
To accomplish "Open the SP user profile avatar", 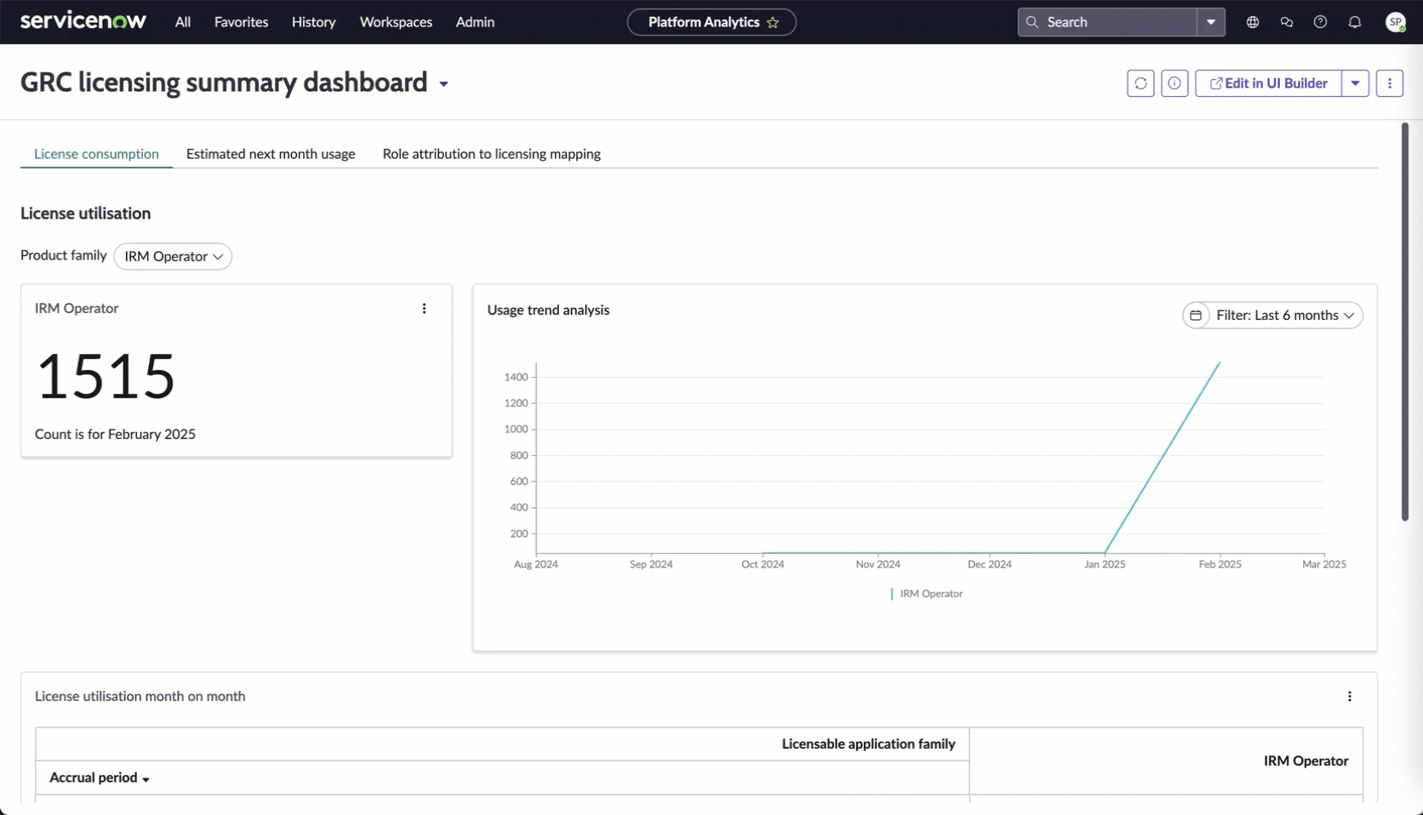I will (x=1396, y=22).
